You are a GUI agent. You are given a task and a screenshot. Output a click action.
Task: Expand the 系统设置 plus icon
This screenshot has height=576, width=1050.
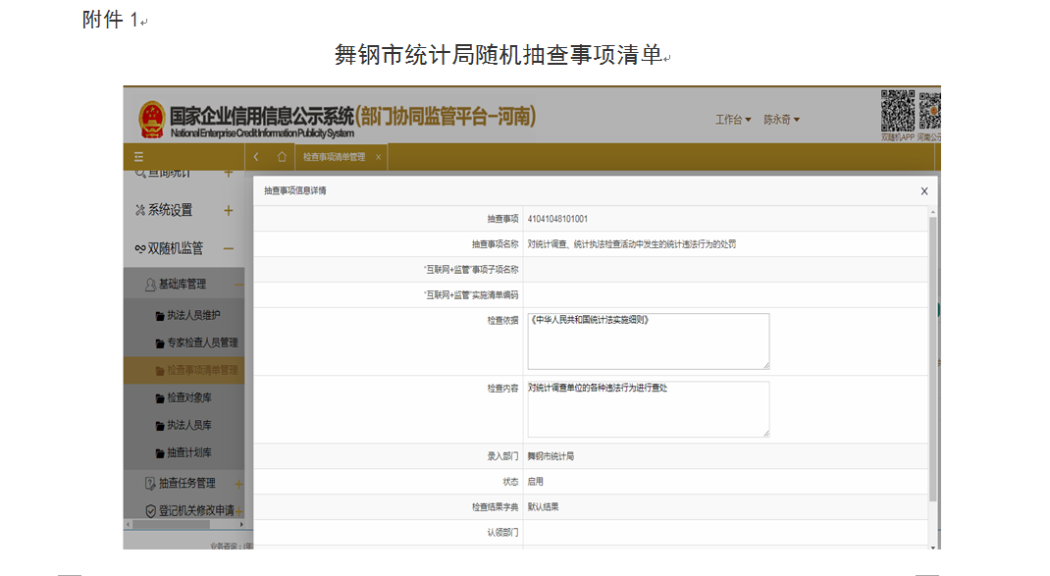pos(229,210)
